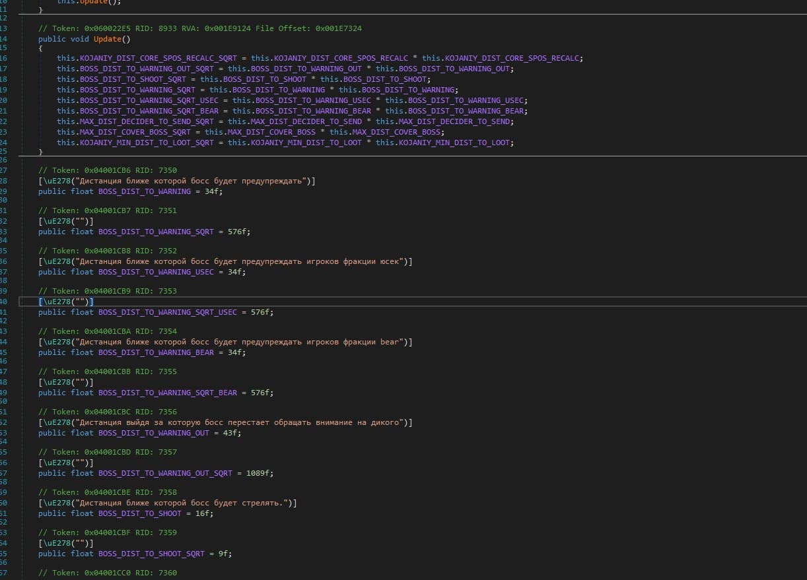Click the BOSS_DIST_TO_SHOOT_SQRT = 9f field
807x580 pixels.
coord(135,554)
